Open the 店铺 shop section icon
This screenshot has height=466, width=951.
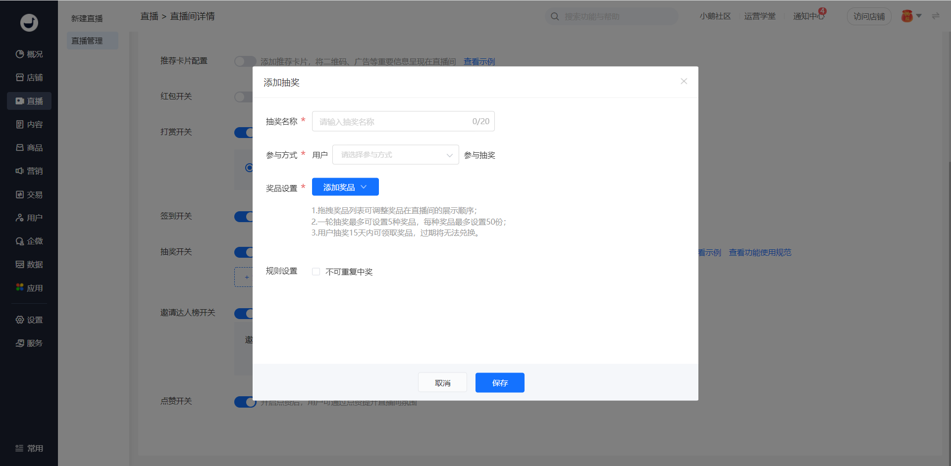[x=20, y=77]
